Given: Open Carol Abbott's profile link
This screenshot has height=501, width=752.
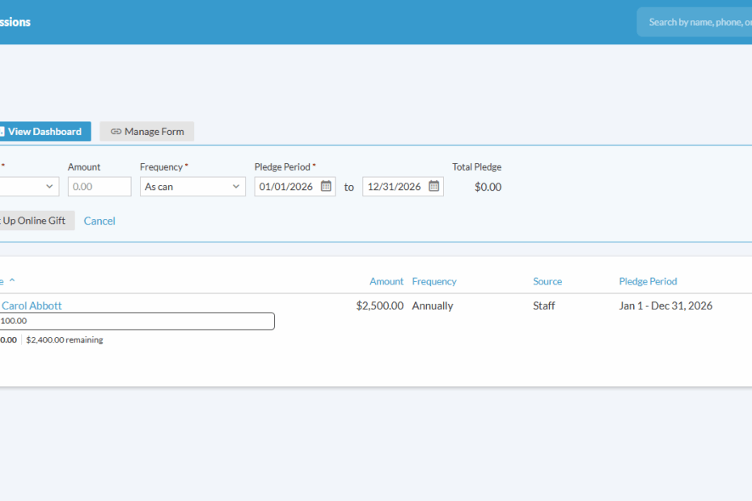Looking at the screenshot, I should tap(32, 305).
